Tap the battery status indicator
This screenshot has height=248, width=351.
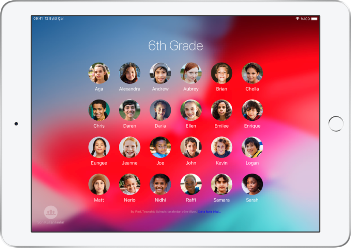point(314,18)
